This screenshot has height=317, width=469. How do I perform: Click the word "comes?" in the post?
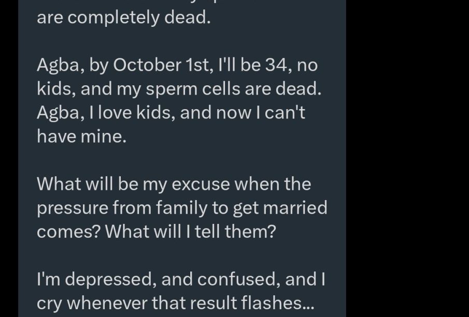(68, 232)
